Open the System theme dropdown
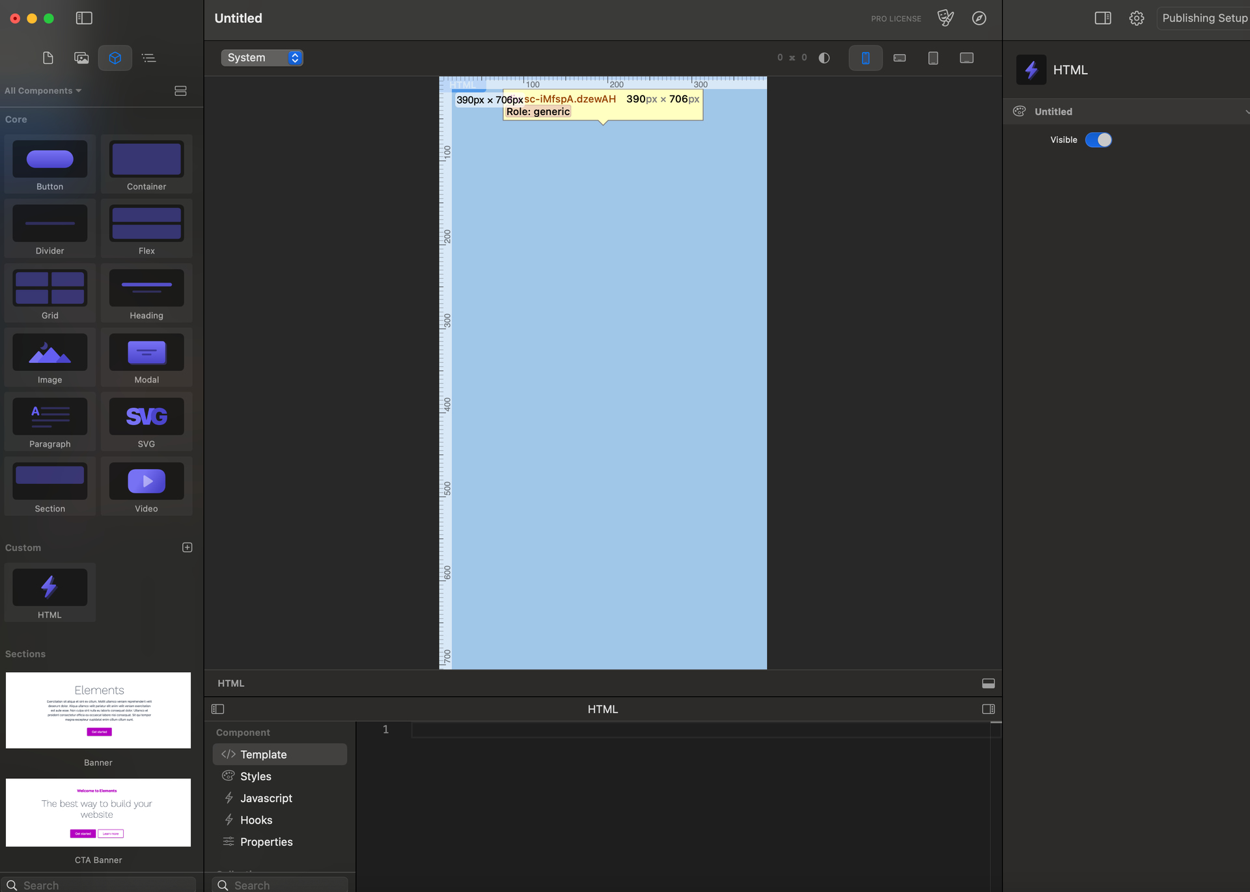The image size is (1250, 892). tap(262, 58)
